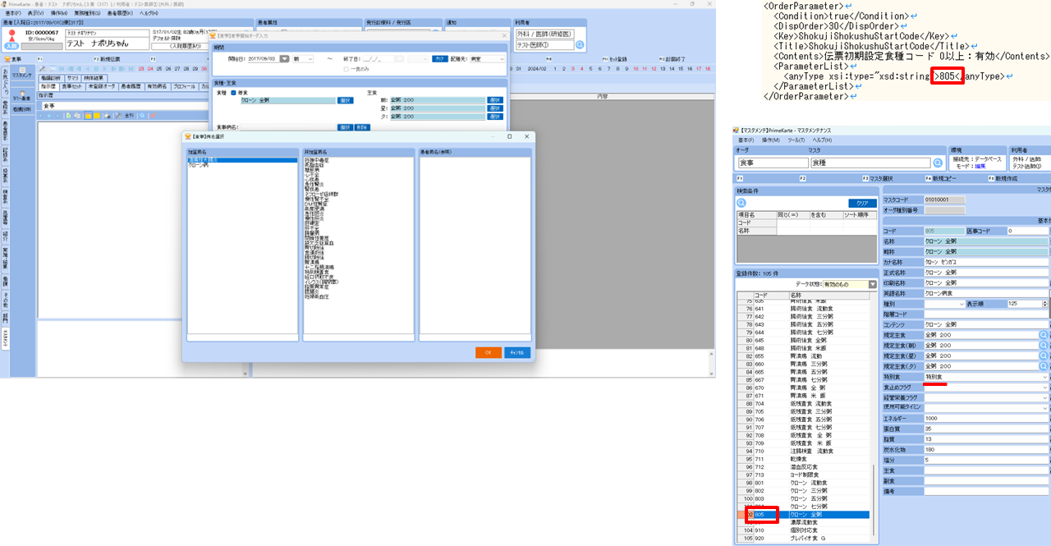Click the クリア button in the master search conditions

pyautogui.click(x=861, y=202)
